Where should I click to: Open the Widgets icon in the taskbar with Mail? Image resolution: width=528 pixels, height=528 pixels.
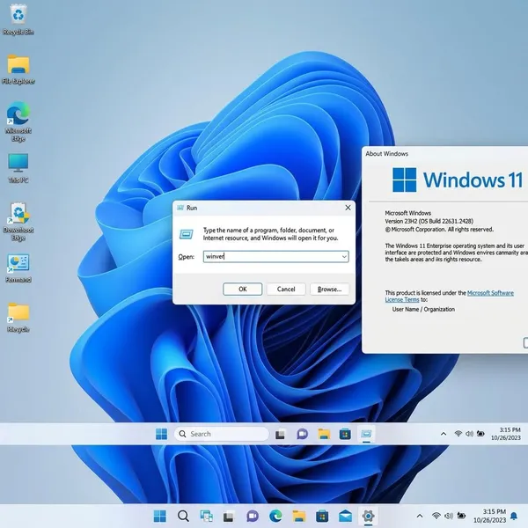tap(206, 516)
